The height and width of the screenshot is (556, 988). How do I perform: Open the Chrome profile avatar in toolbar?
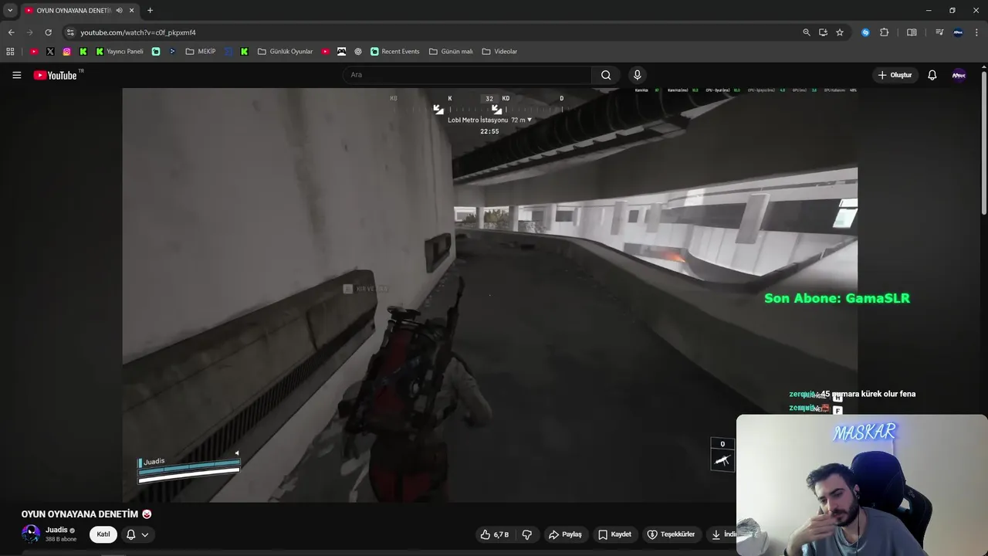coord(958,32)
